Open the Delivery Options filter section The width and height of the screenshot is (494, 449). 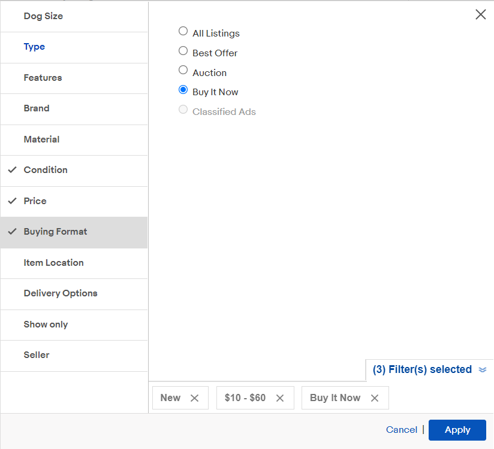(60, 293)
